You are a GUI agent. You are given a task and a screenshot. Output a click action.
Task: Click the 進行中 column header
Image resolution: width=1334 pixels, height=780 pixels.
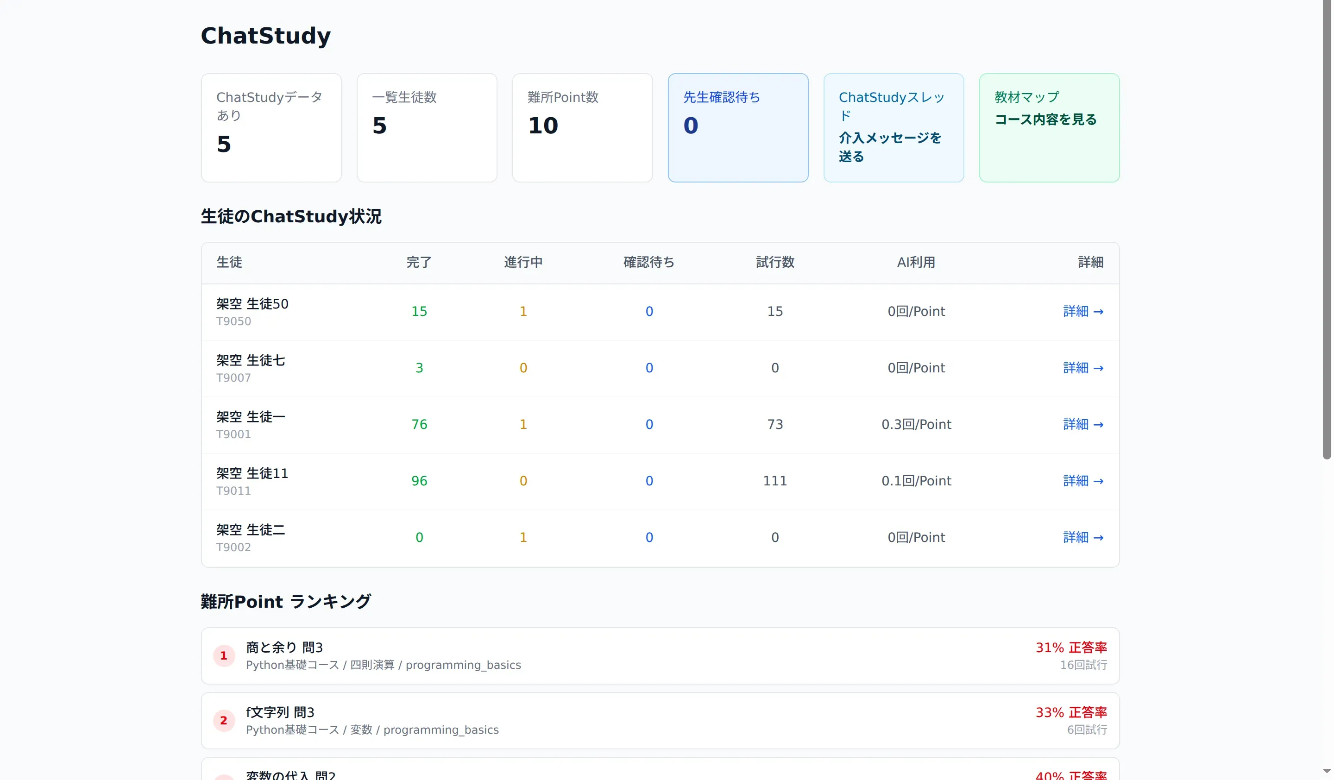(x=523, y=263)
